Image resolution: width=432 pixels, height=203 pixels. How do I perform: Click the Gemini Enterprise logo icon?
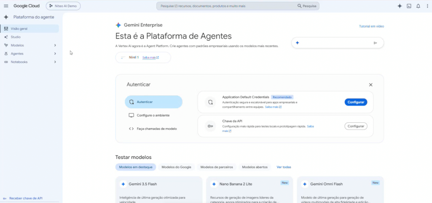[118, 25]
